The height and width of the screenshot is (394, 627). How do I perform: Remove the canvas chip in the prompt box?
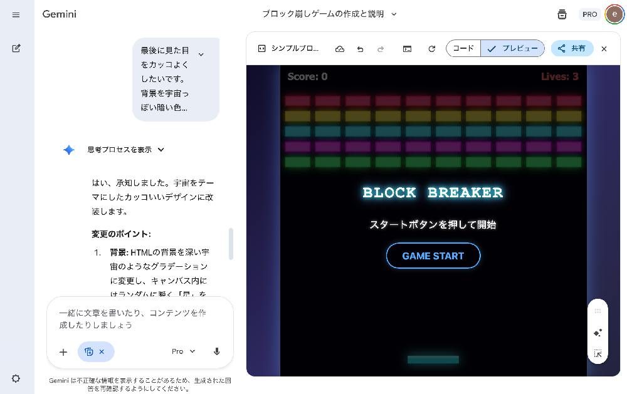click(103, 351)
